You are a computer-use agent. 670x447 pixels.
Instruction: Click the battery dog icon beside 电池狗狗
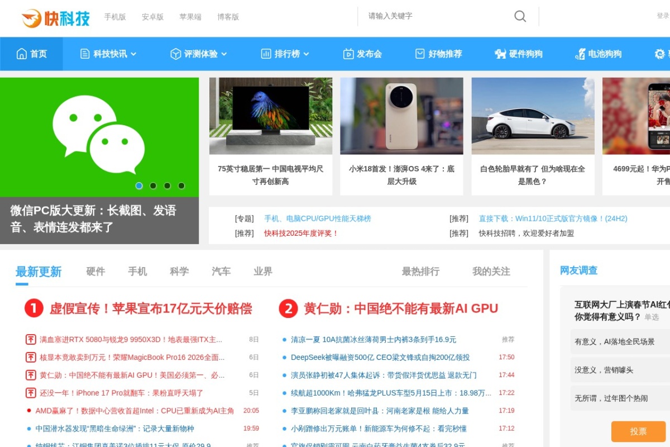click(580, 54)
